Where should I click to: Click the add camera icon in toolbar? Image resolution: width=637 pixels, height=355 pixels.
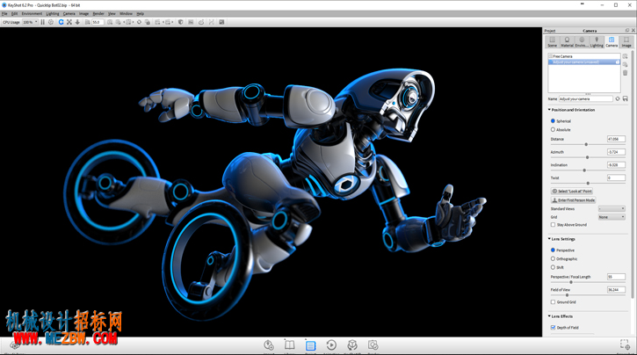click(x=110, y=22)
